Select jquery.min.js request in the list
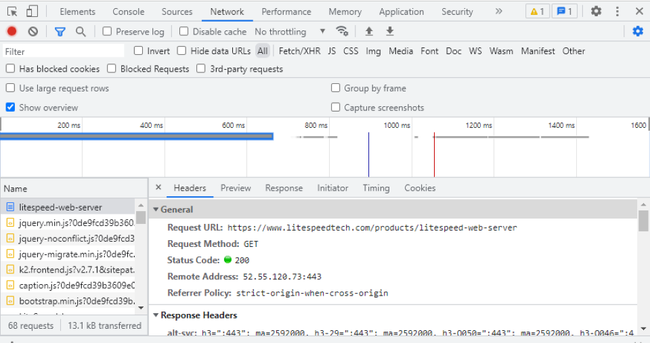 [74, 223]
